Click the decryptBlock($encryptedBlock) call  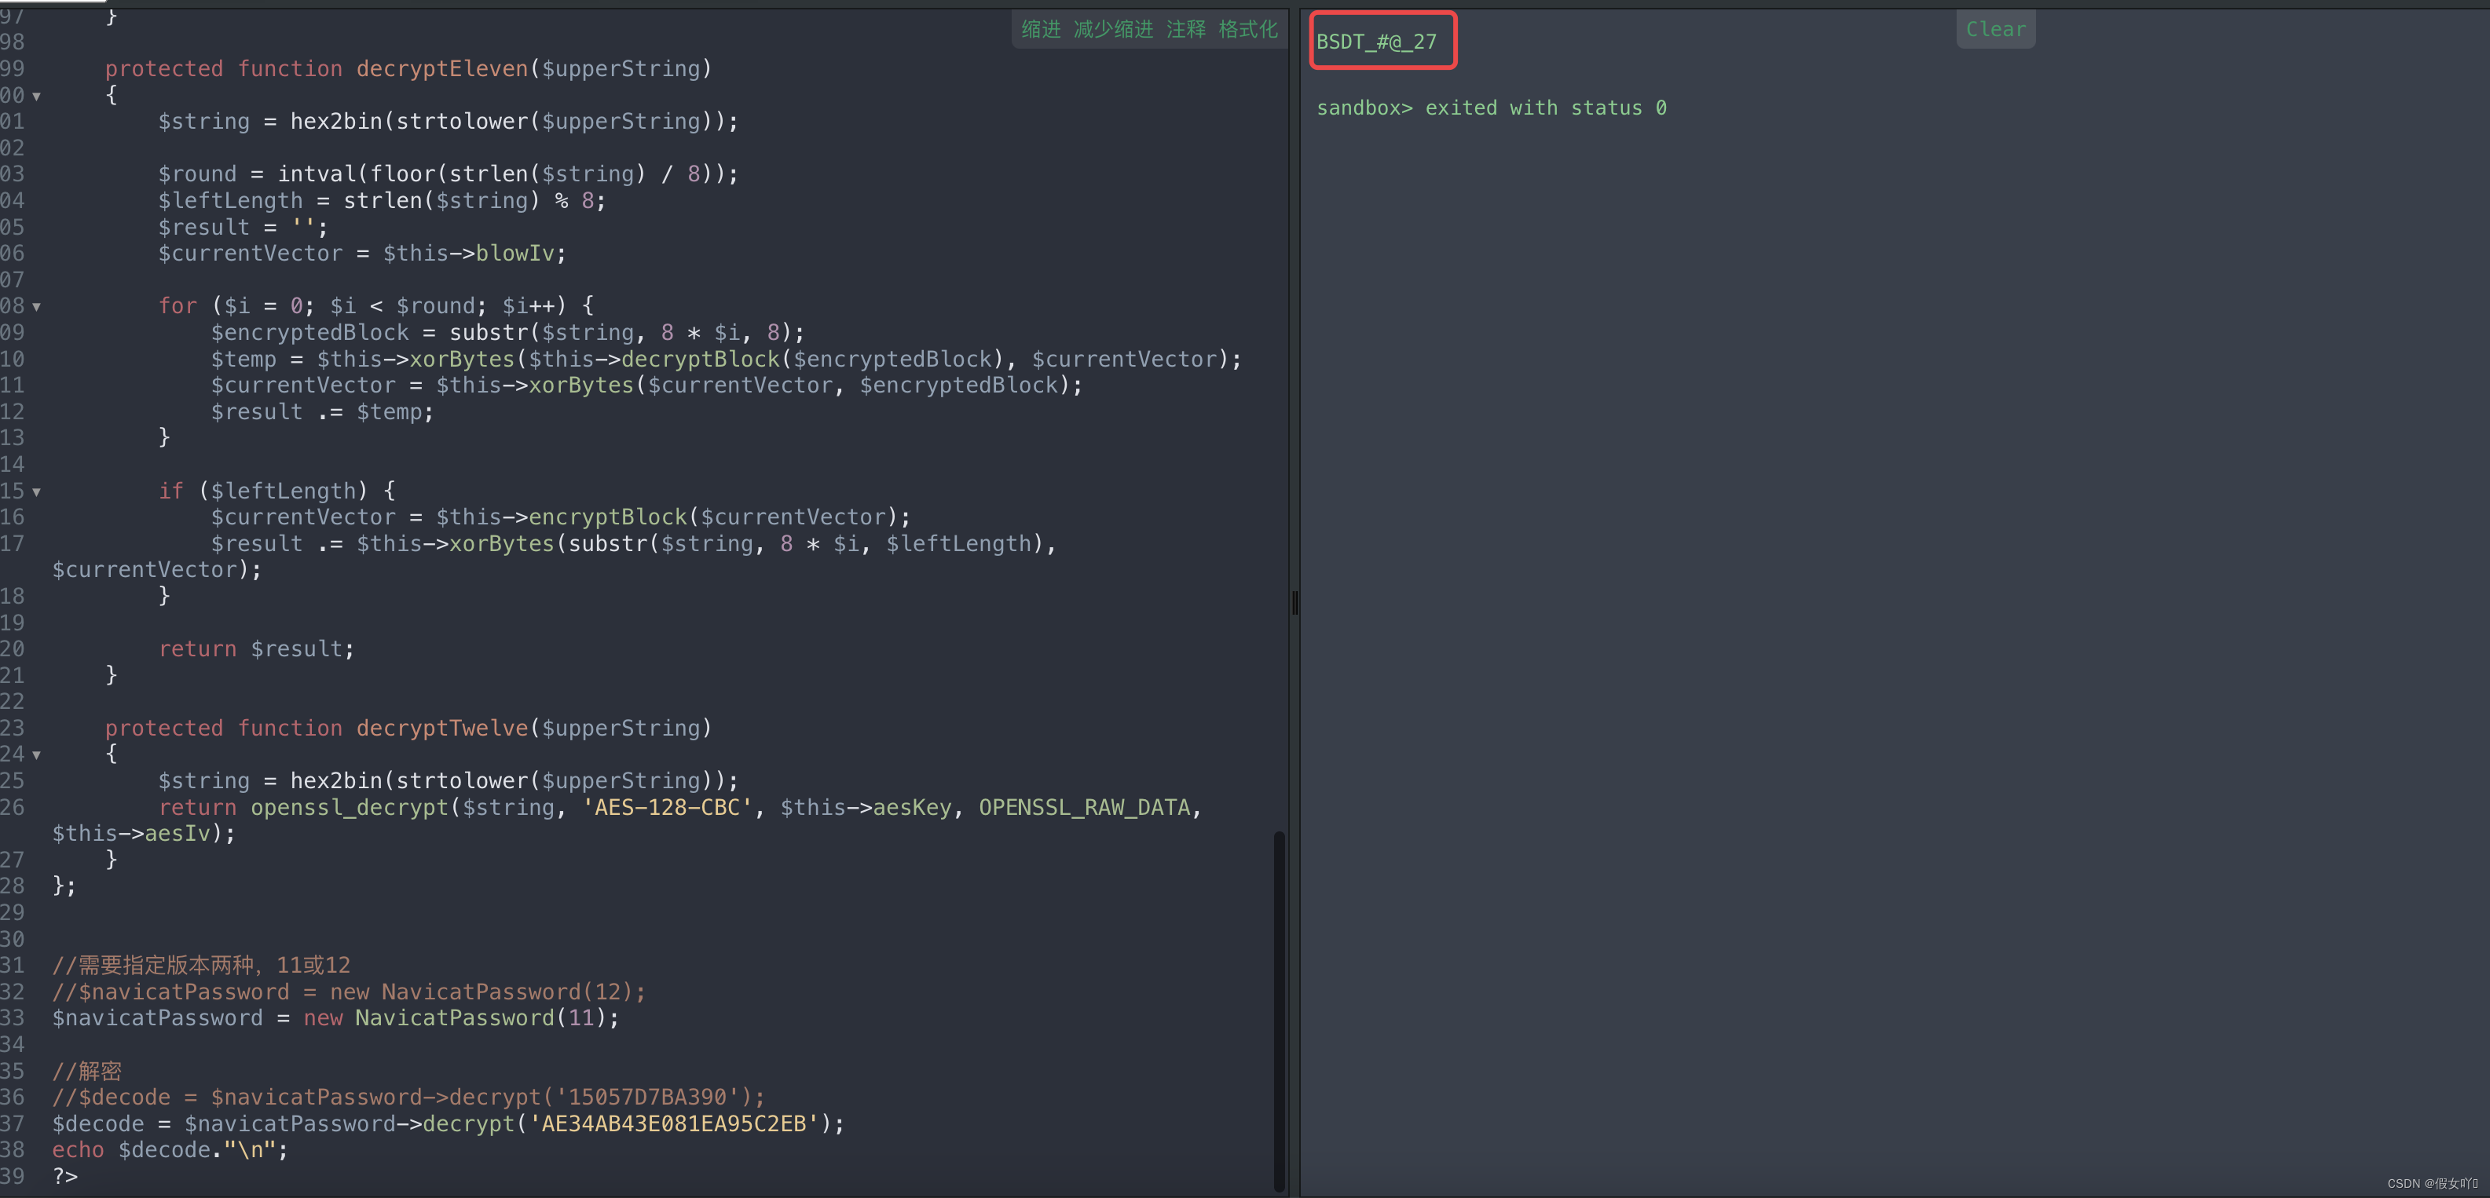coord(813,360)
